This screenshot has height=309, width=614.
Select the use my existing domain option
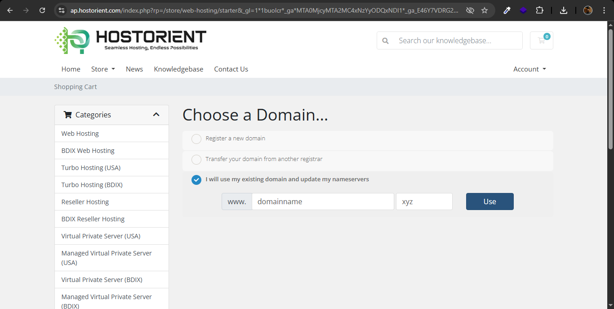coord(196,180)
